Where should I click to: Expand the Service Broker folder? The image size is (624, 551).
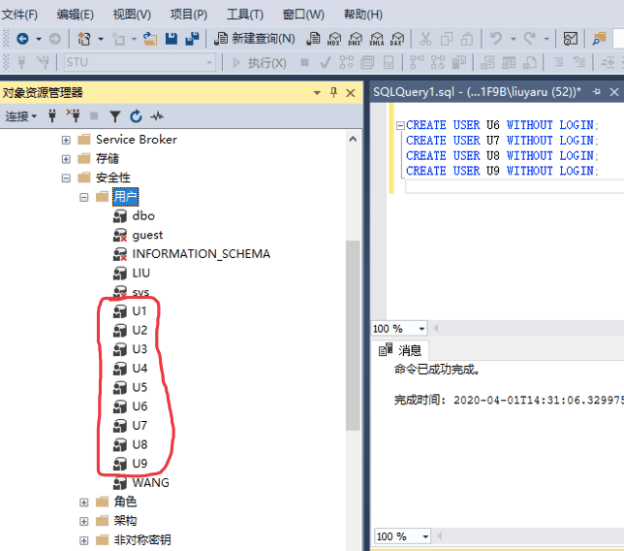point(66,141)
